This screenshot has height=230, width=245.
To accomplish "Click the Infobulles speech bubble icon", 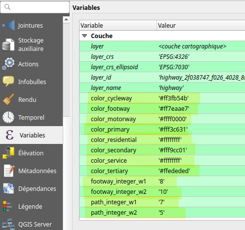I will click(8, 81).
